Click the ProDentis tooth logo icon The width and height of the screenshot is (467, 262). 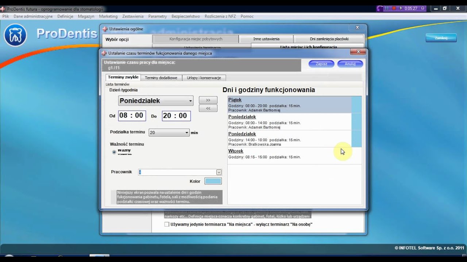[x=15, y=36]
